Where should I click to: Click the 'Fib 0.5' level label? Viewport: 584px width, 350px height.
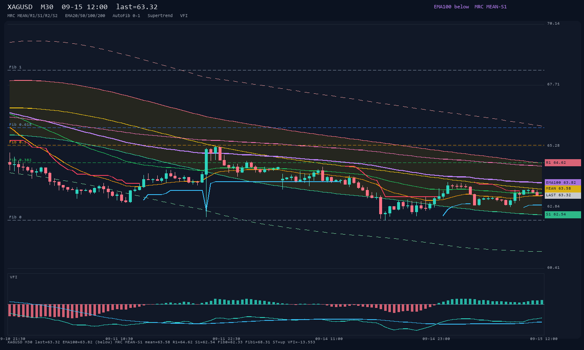tap(18, 142)
